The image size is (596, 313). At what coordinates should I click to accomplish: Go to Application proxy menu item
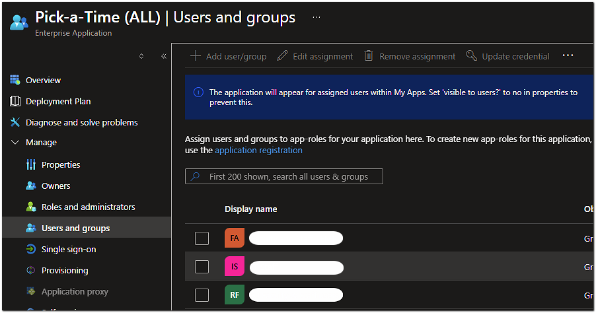[x=75, y=291]
